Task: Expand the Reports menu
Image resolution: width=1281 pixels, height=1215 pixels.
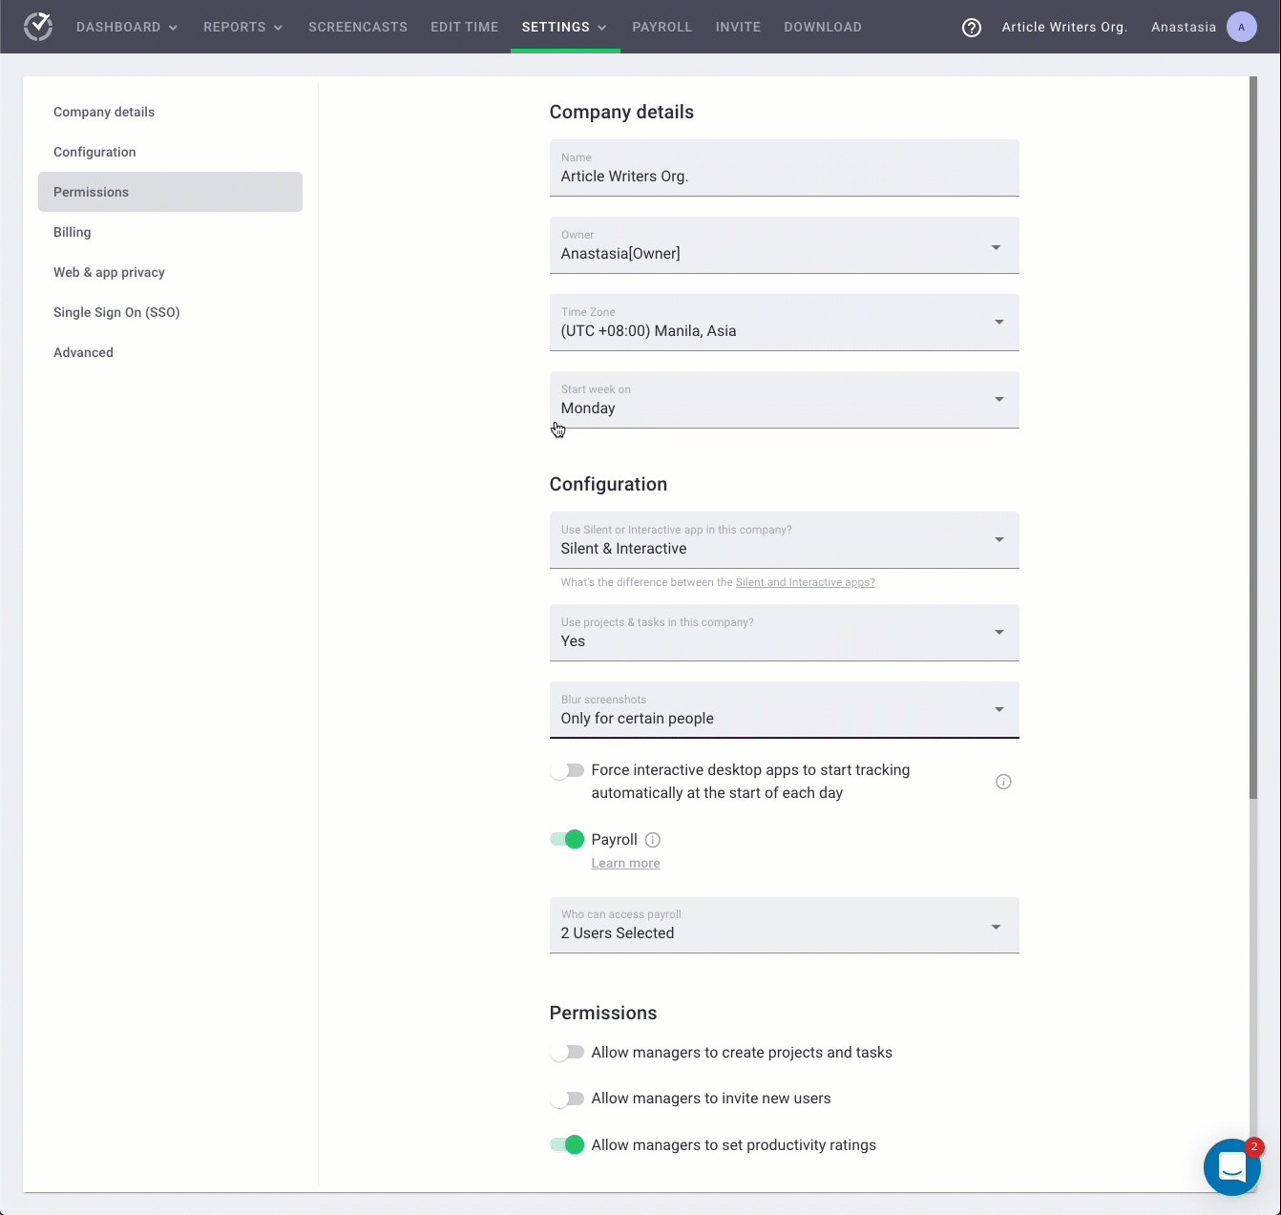Action: (243, 27)
